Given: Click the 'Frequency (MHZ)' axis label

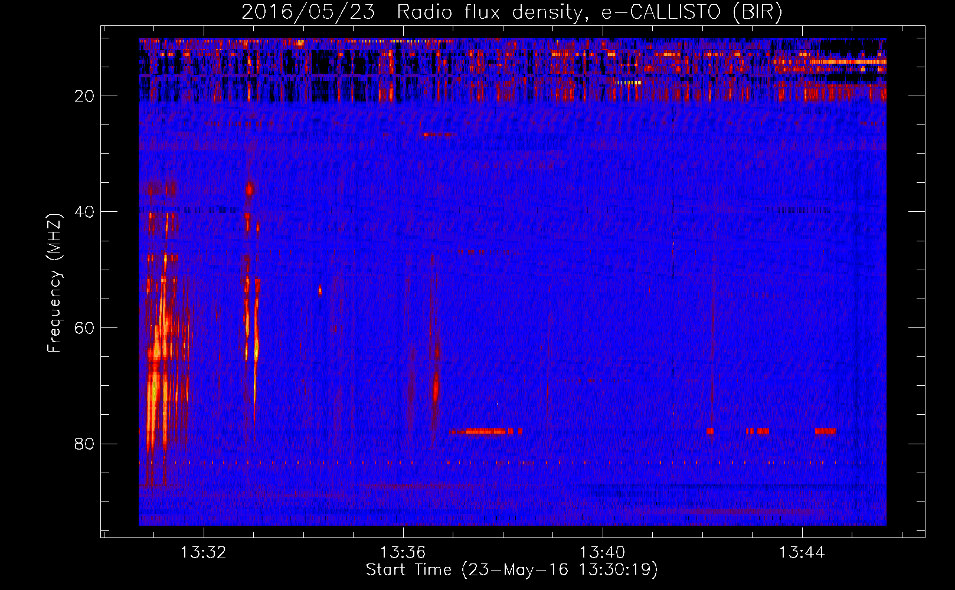Looking at the screenshot, I should point(54,283).
